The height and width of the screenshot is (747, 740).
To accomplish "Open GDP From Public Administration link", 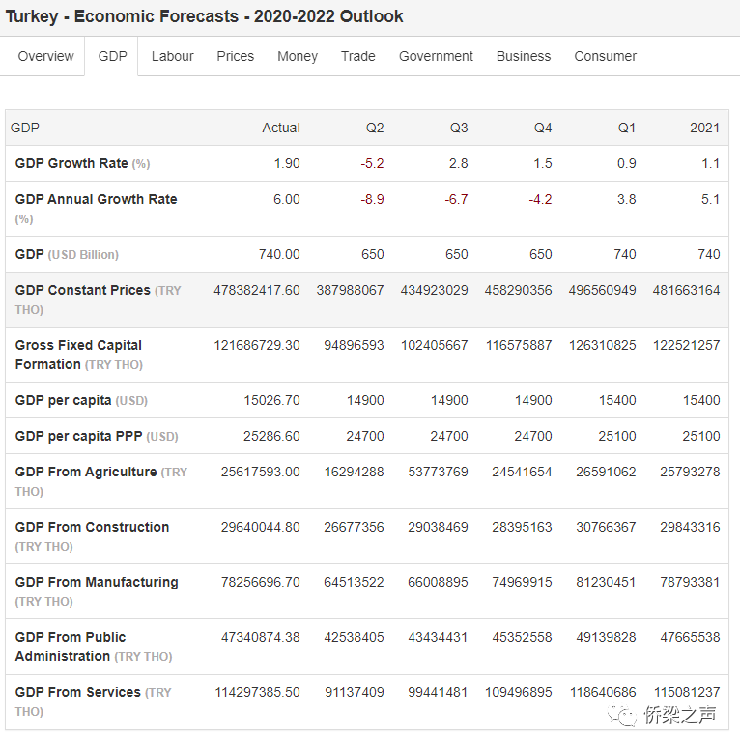I will pos(71,646).
